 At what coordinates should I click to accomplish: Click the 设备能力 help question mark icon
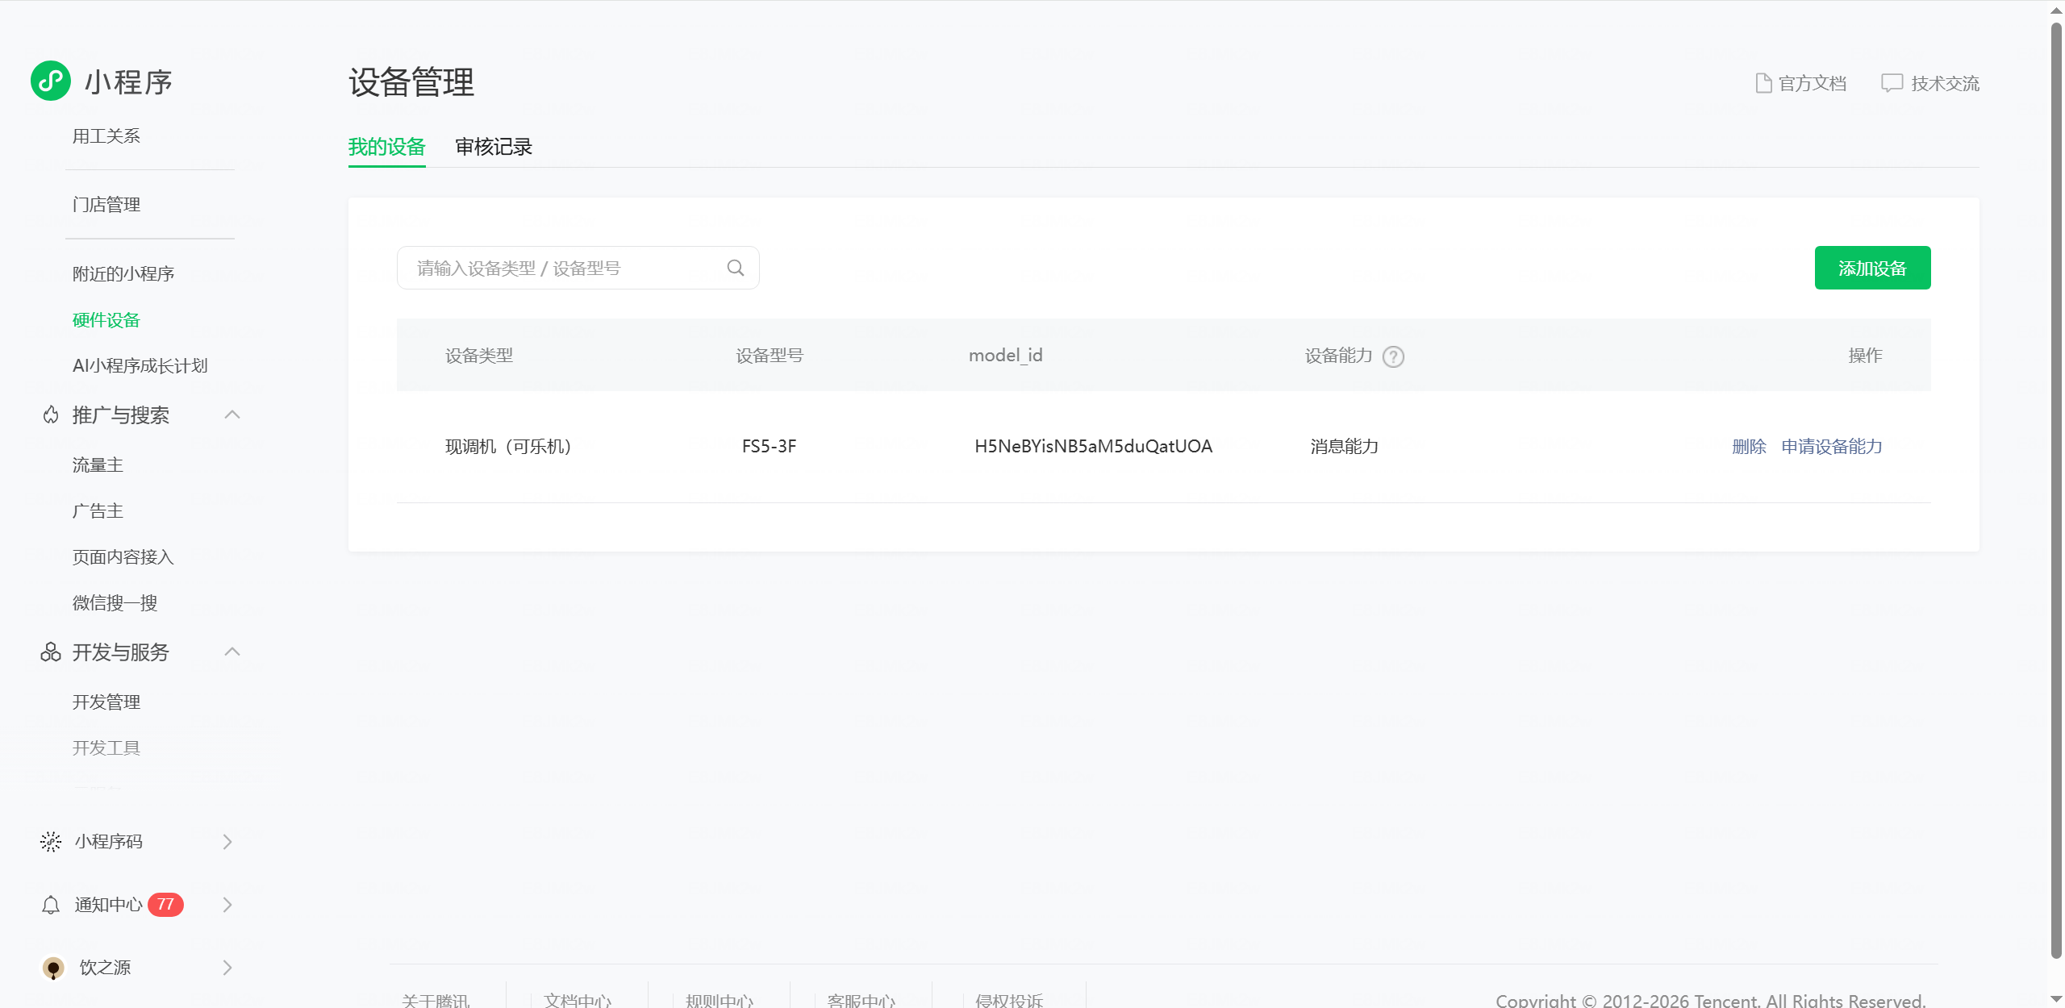pos(1393,356)
